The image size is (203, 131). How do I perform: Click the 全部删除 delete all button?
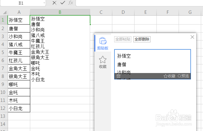coord(142,39)
